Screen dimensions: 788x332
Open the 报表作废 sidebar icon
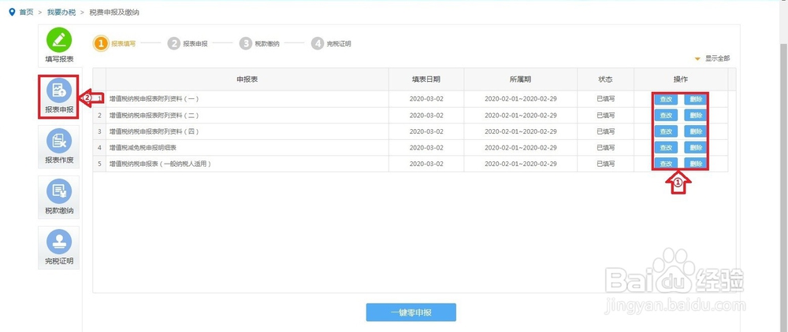point(59,141)
